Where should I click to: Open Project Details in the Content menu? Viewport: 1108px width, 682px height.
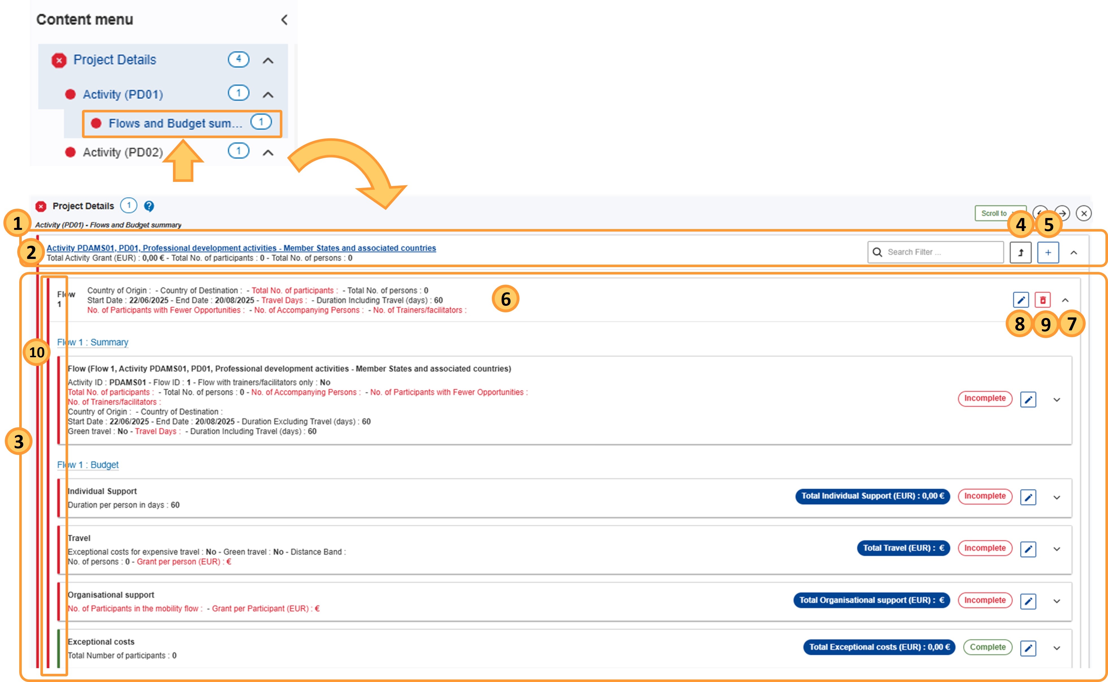[115, 60]
